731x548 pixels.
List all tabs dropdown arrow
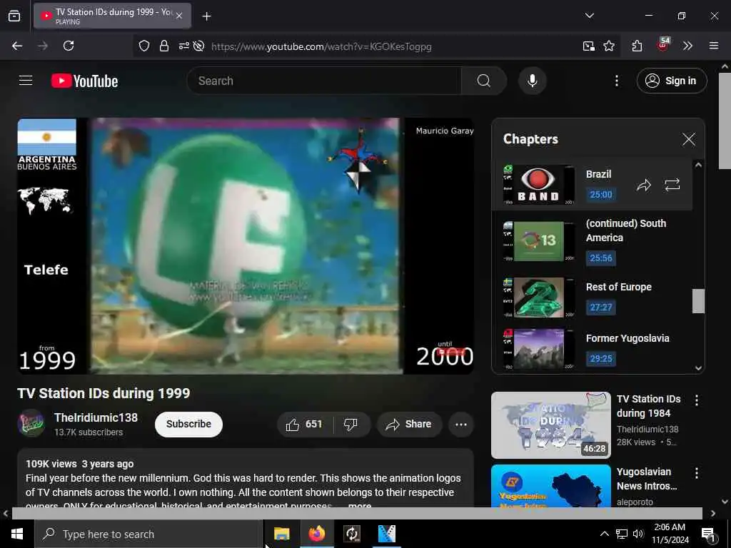click(589, 16)
